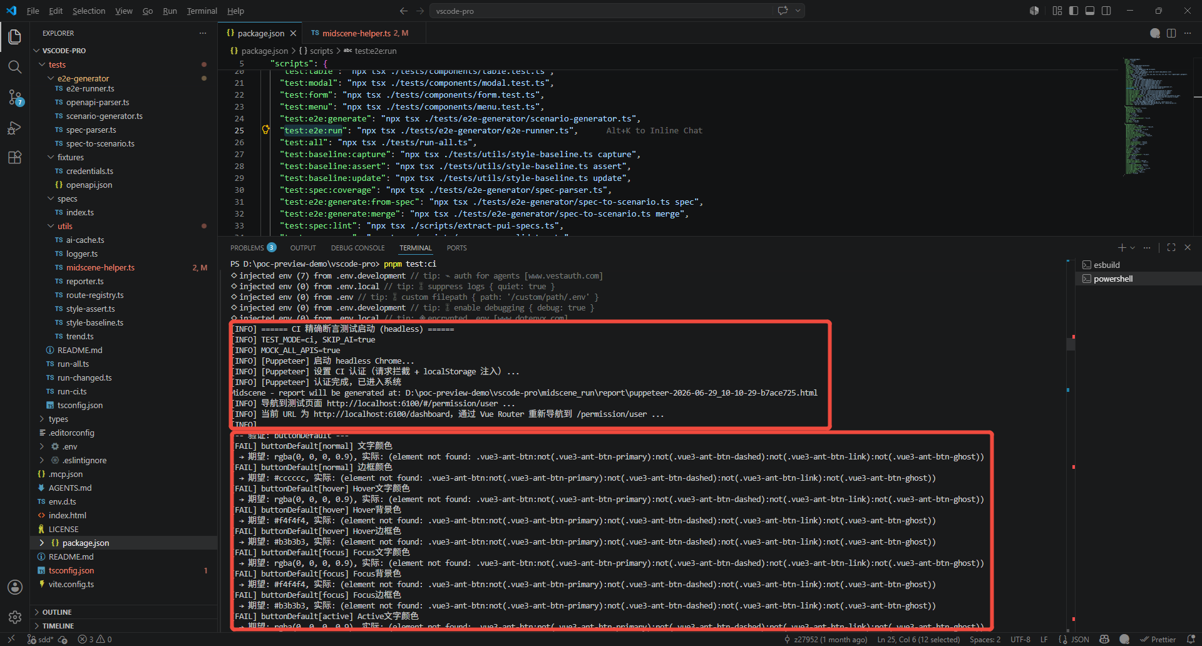Image resolution: width=1202 pixels, height=646 pixels.
Task: Click the editor minimap
Action: (x=1156, y=116)
